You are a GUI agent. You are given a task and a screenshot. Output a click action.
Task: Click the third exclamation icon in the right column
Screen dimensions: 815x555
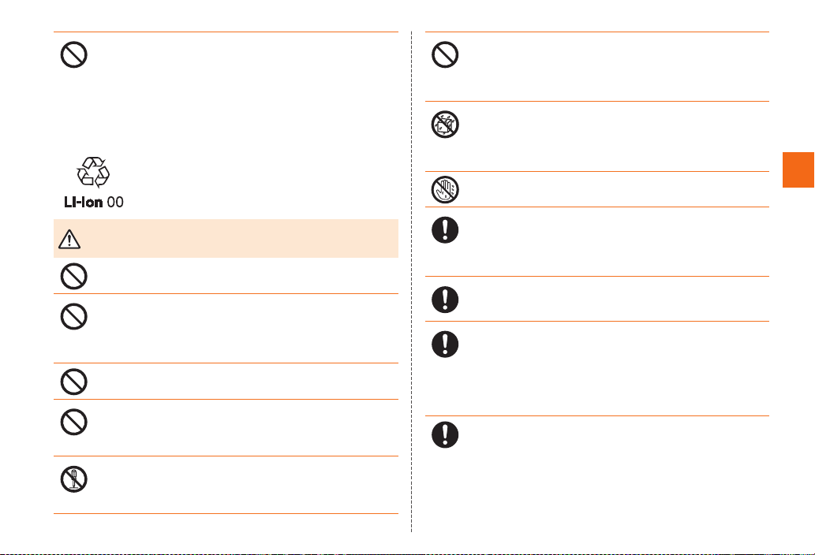click(x=445, y=345)
